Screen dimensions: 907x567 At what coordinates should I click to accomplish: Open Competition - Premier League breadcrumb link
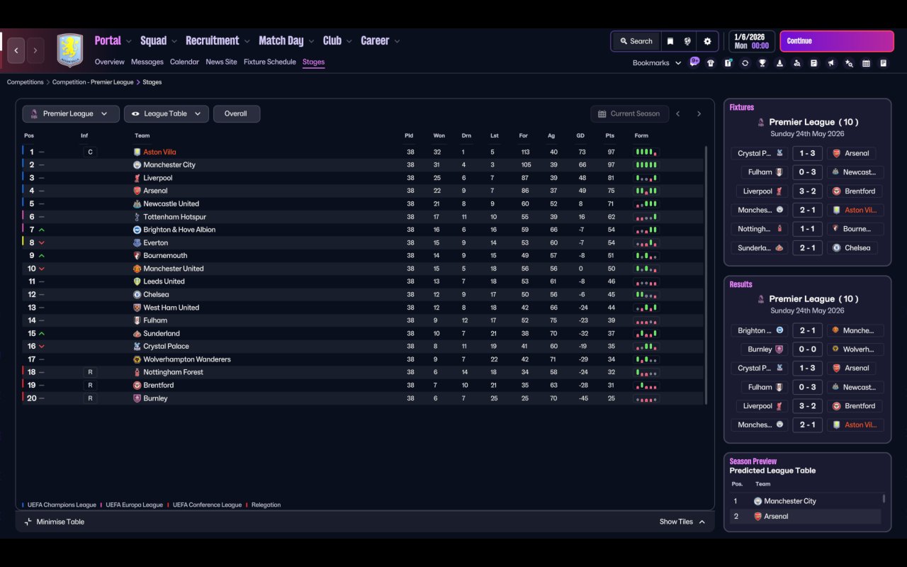[x=93, y=82]
